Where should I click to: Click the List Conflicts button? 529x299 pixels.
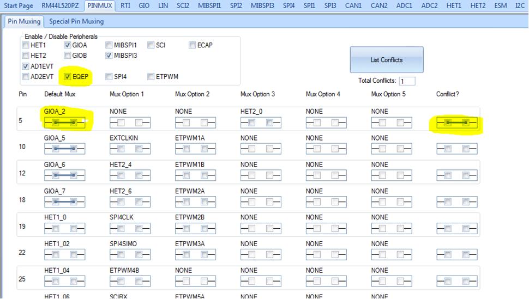tap(387, 60)
